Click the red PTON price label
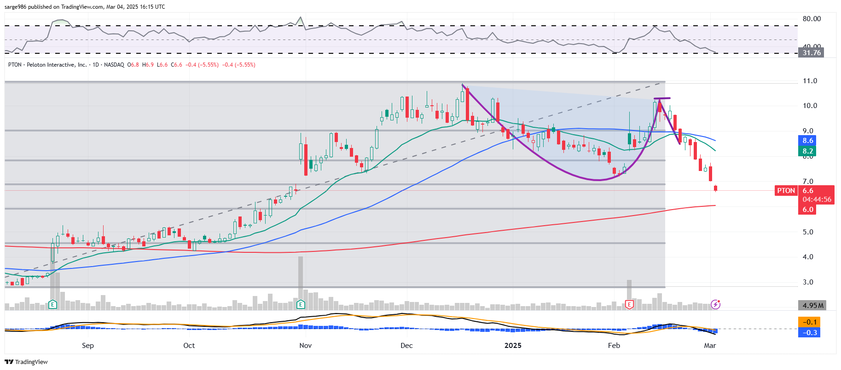Screen dimensions: 841x370 tap(786, 191)
